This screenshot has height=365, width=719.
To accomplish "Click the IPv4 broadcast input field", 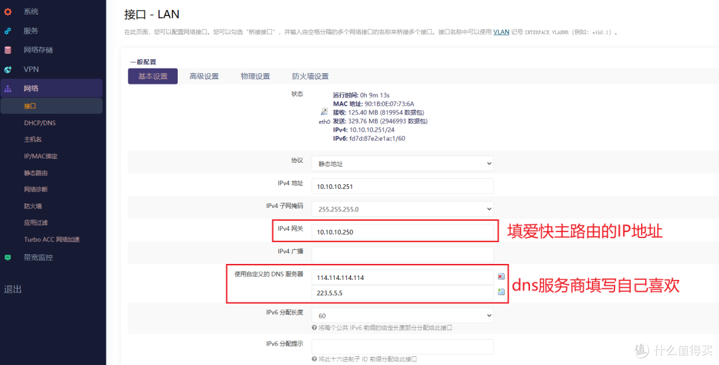I will click(402, 254).
